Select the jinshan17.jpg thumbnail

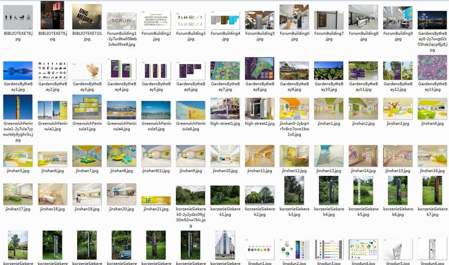pos(18,194)
